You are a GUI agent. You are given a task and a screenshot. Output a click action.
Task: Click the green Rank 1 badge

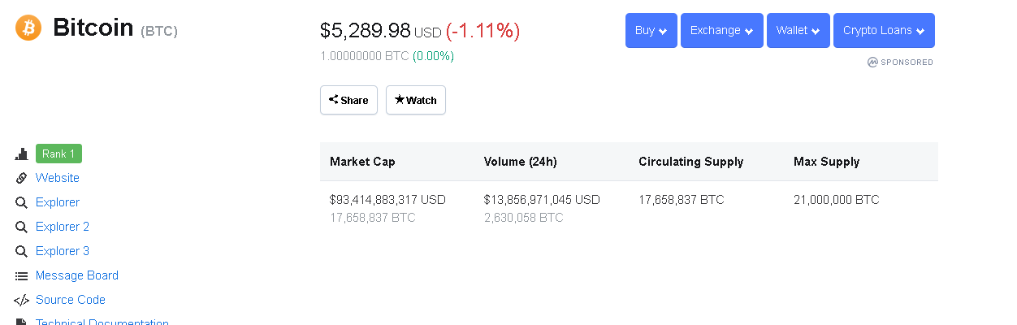coord(58,154)
